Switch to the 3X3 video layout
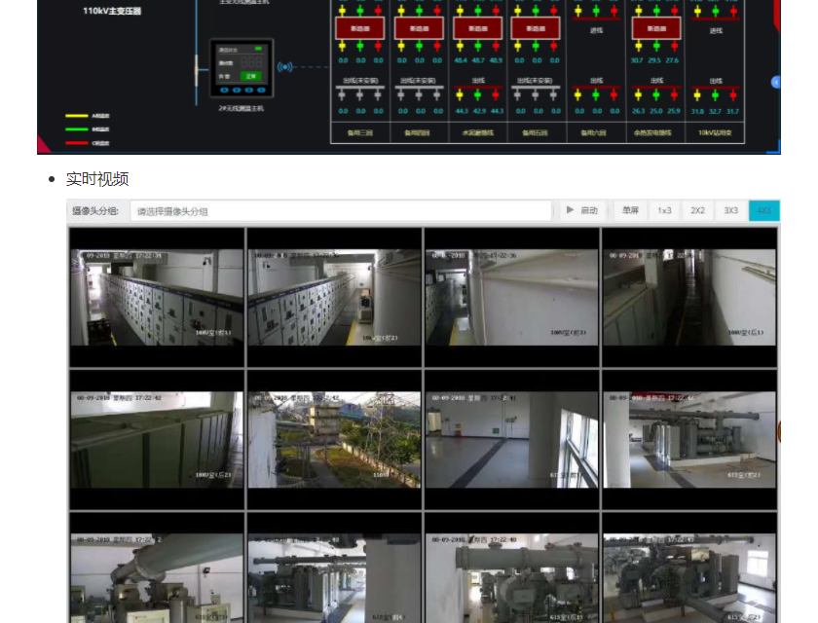 [731, 210]
